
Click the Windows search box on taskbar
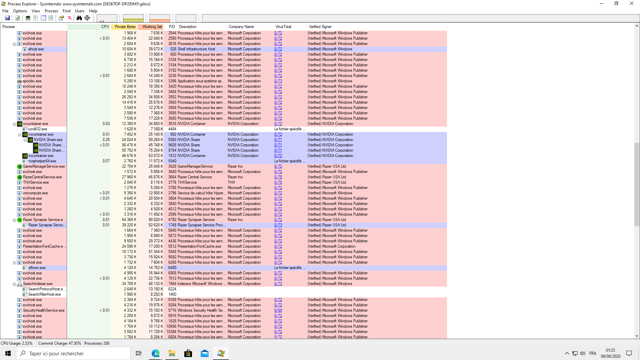pos(73,353)
